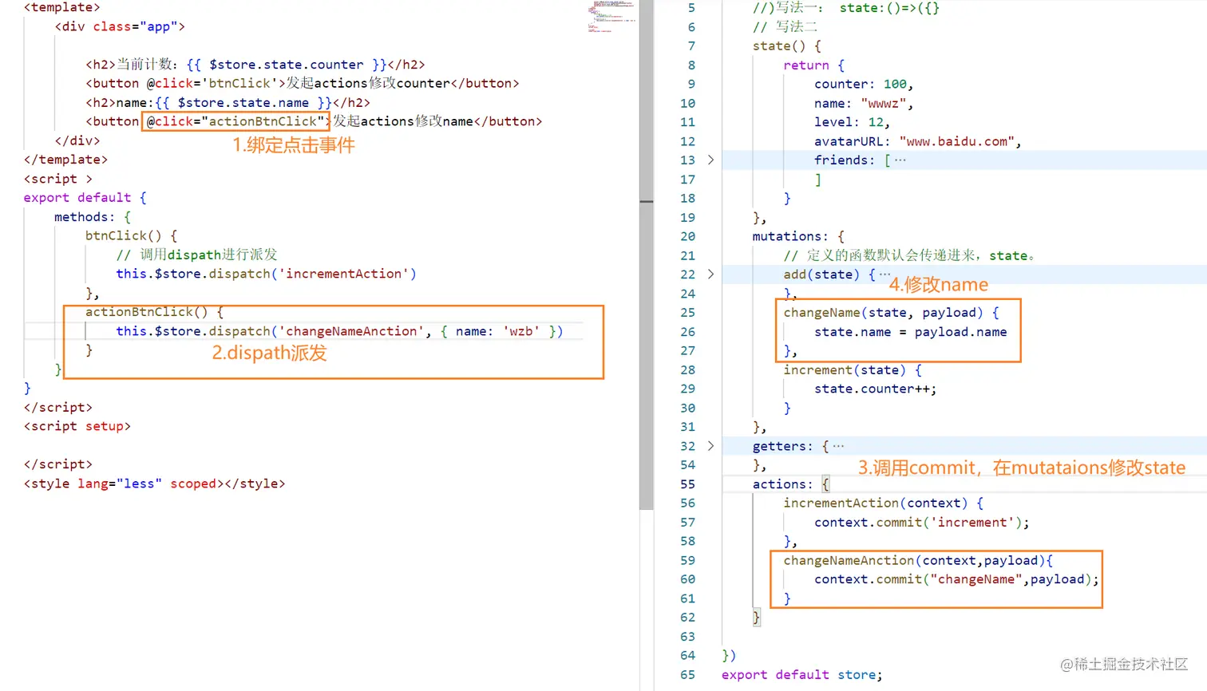Image resolution: width=1207 pixels, height=691 pixels.
Task: Click the '$store.state.counter' h2 line
Action: pos(255,65)
